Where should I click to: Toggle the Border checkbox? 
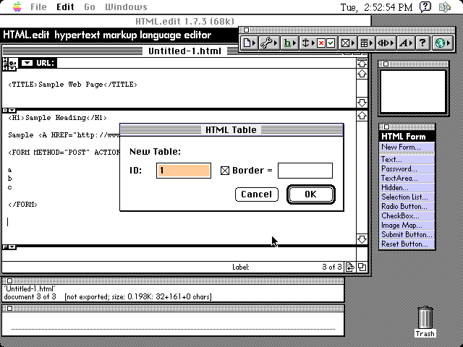pyautogui.click(x=225, y=171)
